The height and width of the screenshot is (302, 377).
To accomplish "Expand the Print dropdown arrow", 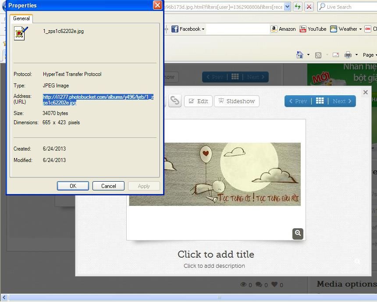I will click(356, 55).
